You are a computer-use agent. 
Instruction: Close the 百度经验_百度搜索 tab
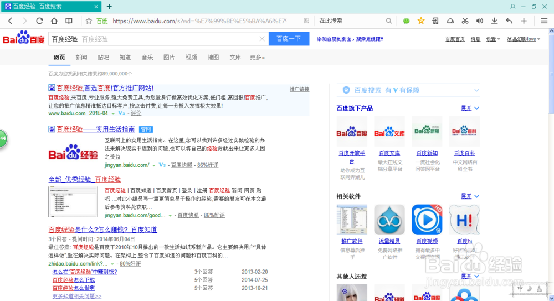pos(96,6)
